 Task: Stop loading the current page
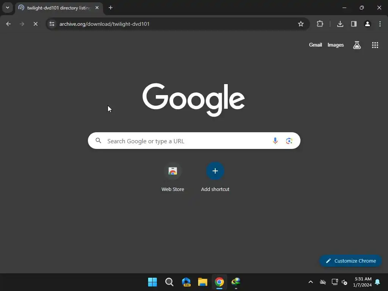pos(36,24)
